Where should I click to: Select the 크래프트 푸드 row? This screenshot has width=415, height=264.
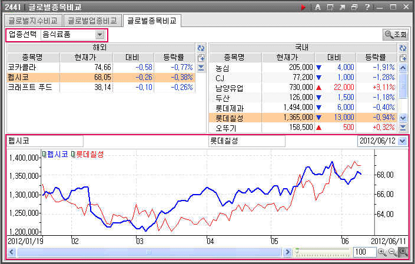click(x=101, y=88)
